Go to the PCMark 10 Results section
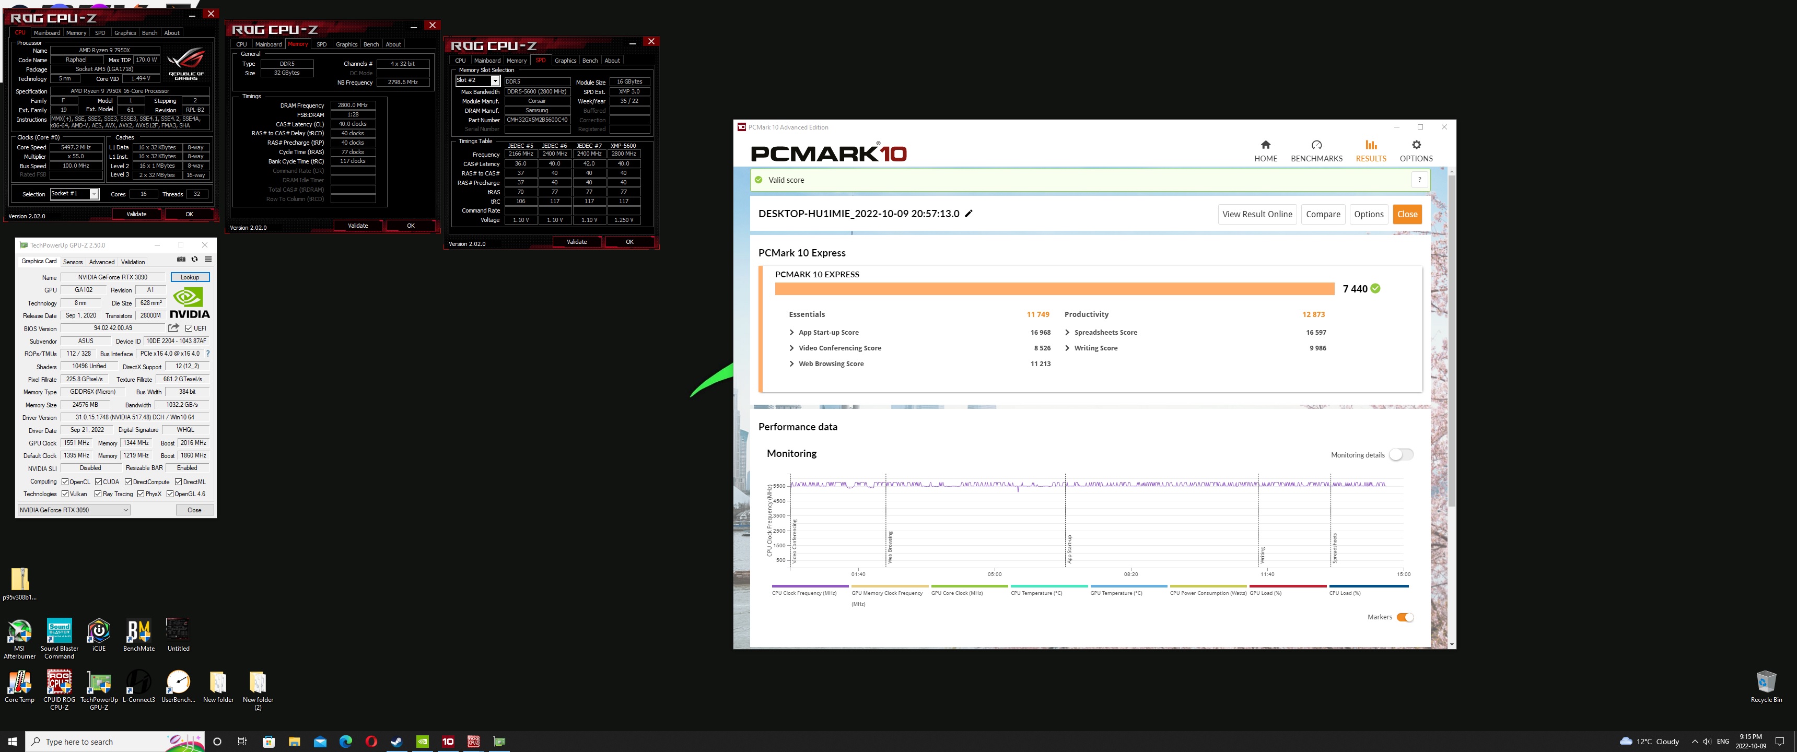The image size is (1797, 752). tap(1371, 151)
